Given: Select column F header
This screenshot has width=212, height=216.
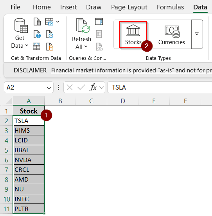Looking at the screenshot, I should (185, 101).
